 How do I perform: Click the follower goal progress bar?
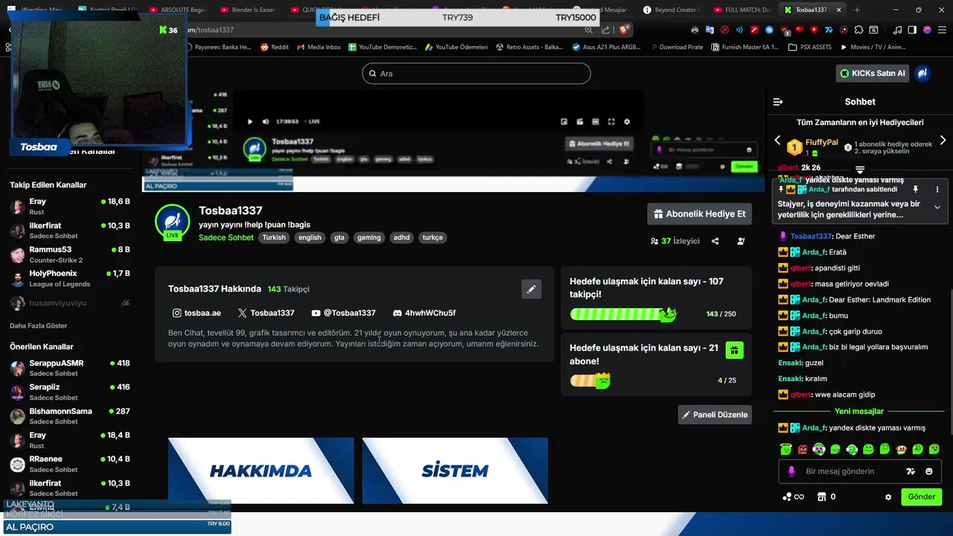point(622,314)
